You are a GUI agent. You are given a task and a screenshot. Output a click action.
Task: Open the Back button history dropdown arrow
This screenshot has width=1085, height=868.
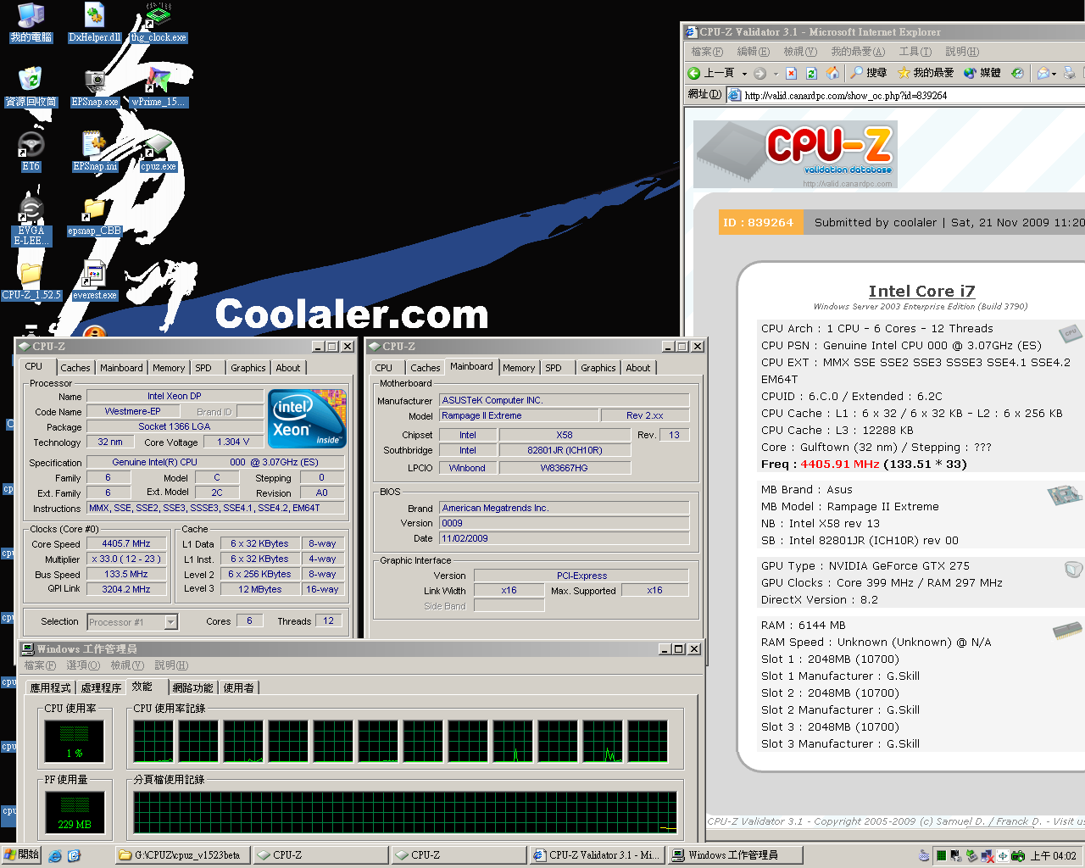(x=744, y=74)
